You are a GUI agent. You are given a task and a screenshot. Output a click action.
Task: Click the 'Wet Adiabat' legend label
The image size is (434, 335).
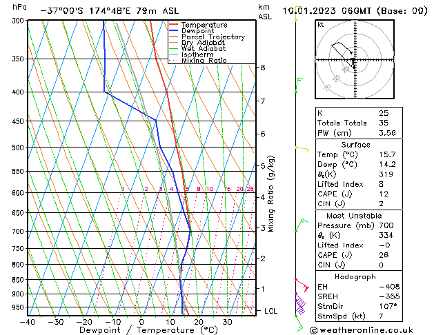pyautogui.click(x=204, y=49)
